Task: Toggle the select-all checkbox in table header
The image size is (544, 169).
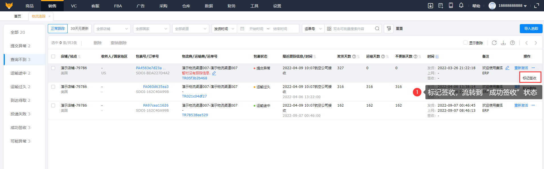Action: click(x=53, y=56)
